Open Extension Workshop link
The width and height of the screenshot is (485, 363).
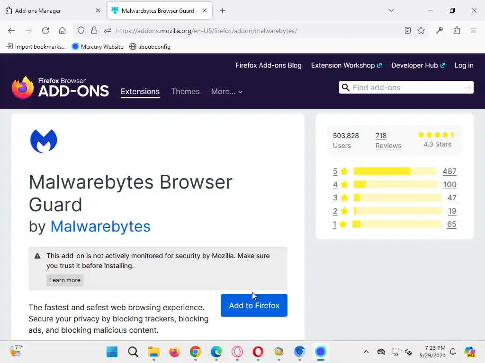click(346, 65)
